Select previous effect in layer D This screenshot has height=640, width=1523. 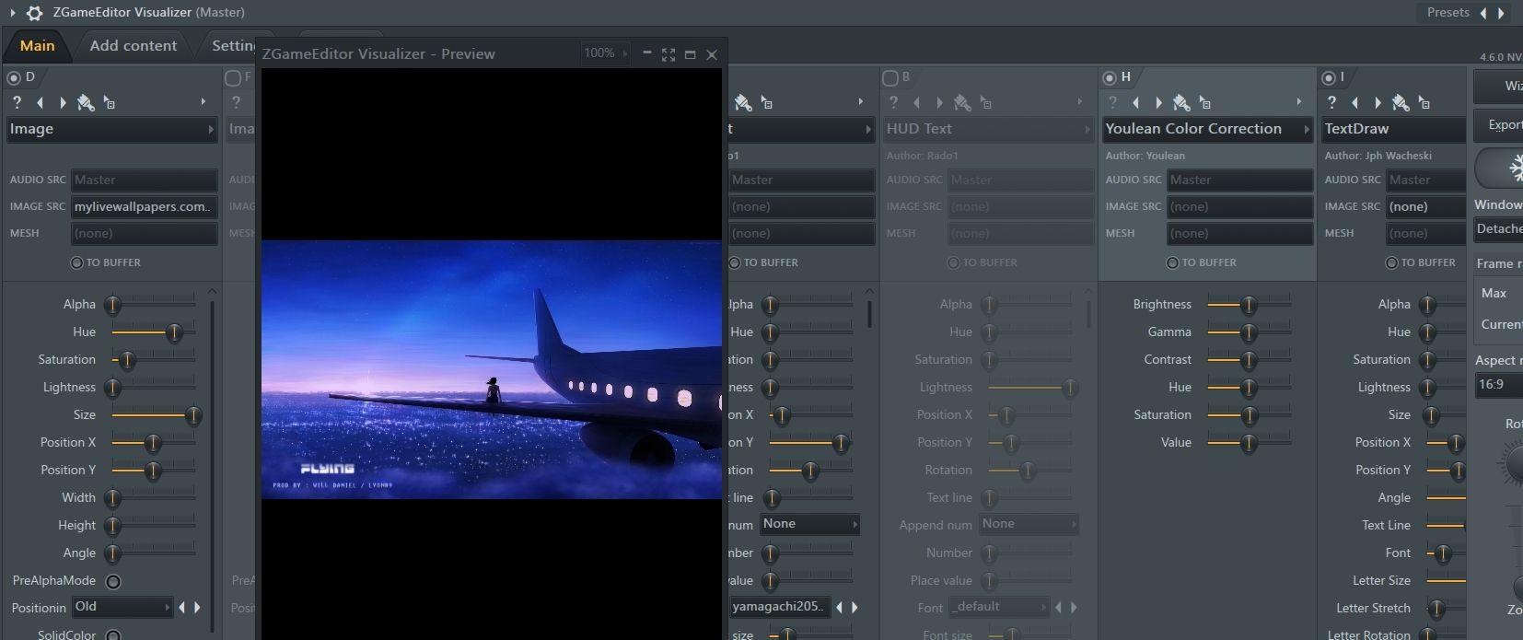pos(40,102)
